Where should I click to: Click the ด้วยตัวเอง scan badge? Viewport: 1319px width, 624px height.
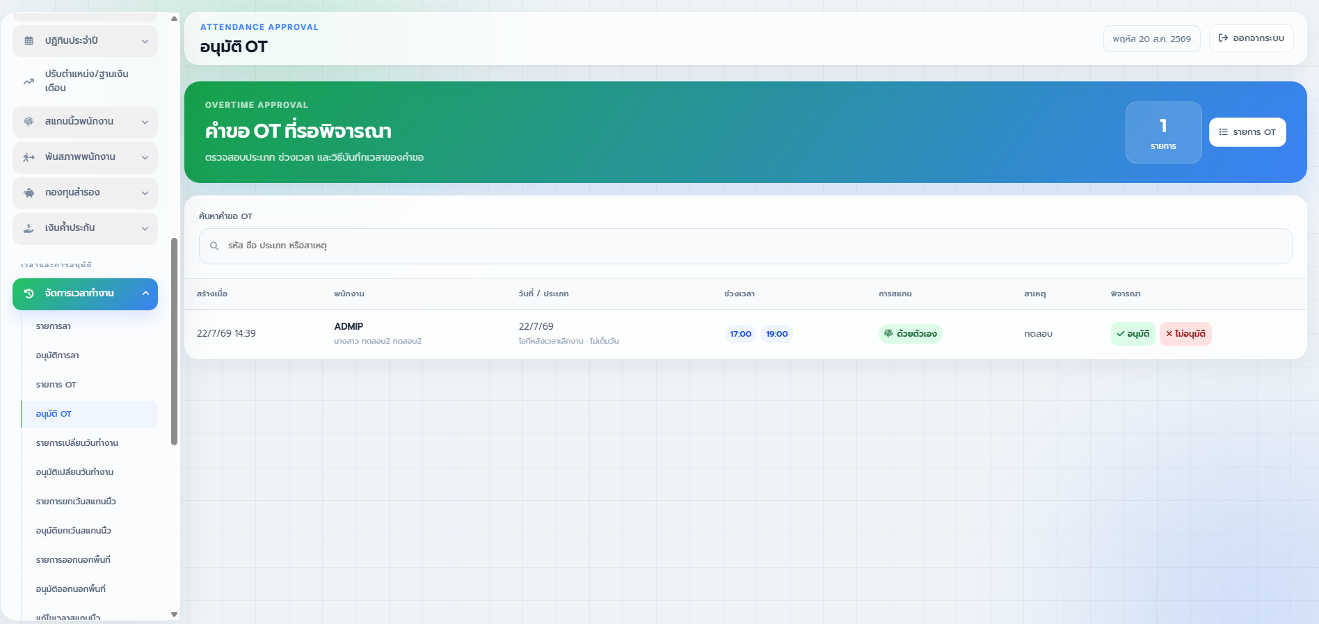pyautogui.click(x=910, y=334)
